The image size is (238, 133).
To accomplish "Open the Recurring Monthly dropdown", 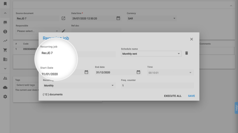I will pos(79,85).
